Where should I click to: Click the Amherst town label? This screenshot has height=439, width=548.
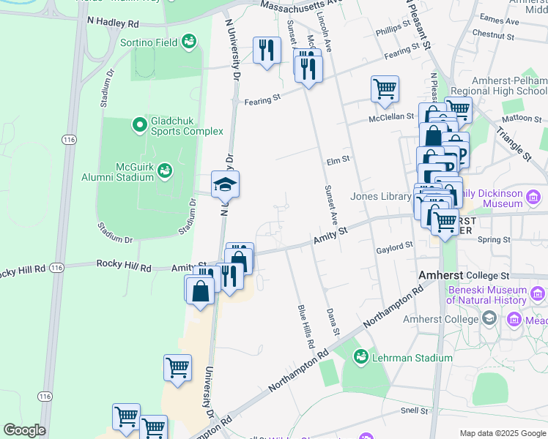pyautogui.click(x=441, y=275)
